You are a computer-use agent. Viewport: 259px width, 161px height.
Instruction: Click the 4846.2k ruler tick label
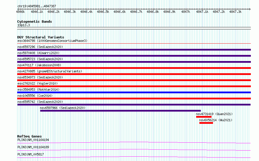point(54,12)
